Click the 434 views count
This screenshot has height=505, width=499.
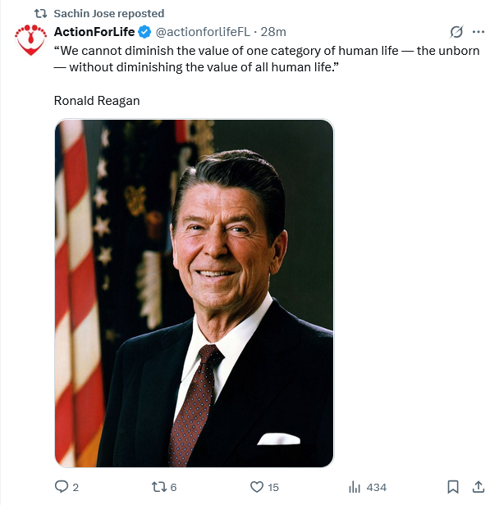(x=376, y=487)
